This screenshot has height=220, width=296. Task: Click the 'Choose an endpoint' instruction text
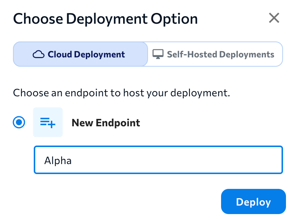click(122, 93)
